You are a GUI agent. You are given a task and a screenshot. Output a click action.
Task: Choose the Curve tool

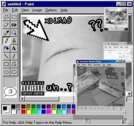(x=14, y=56)
